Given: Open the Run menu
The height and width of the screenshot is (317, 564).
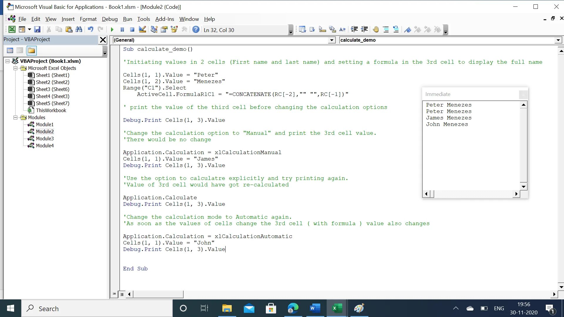Looking at the screenshot, I should point(127,19).
